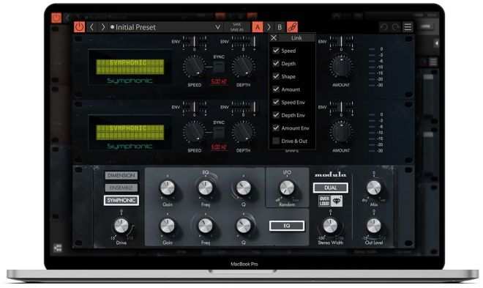The image size is (483, 288).
Task: Click the lower unit DEPTH knob
Action: coord(243,132)
